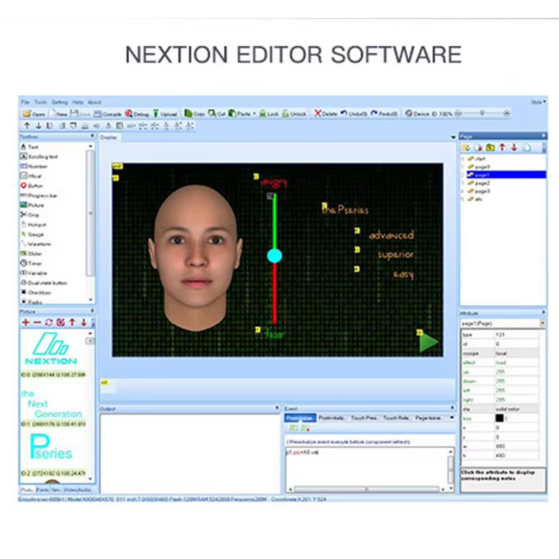Choose the Timer component in Toolbox

pyautogui.click(x=34, y=263)
